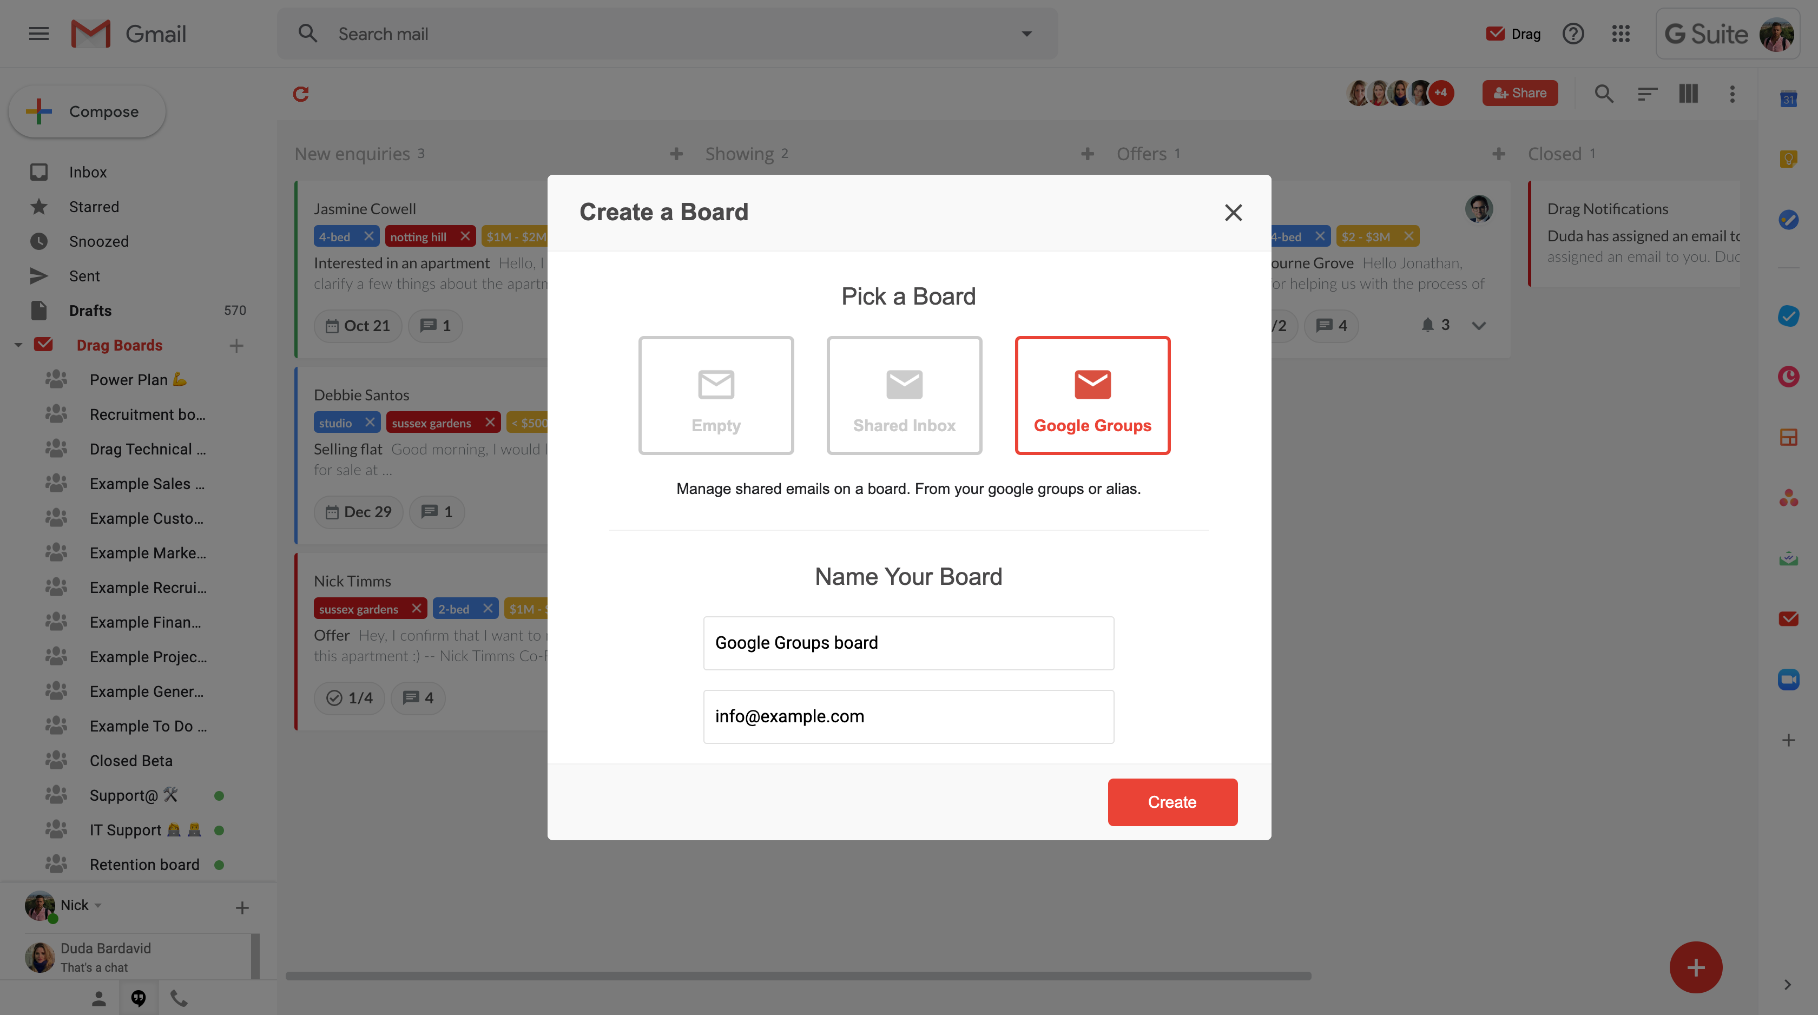The width and height of the screenshot is (1818, 1015).
Task: Open the Zoom add-on side panel icon
Action: pyautogui.click(x=1788, y=680)
